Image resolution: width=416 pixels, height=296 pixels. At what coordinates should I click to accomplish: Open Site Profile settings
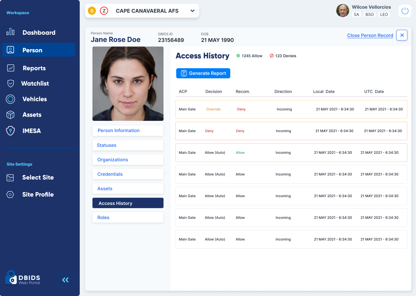pos(38,195)
